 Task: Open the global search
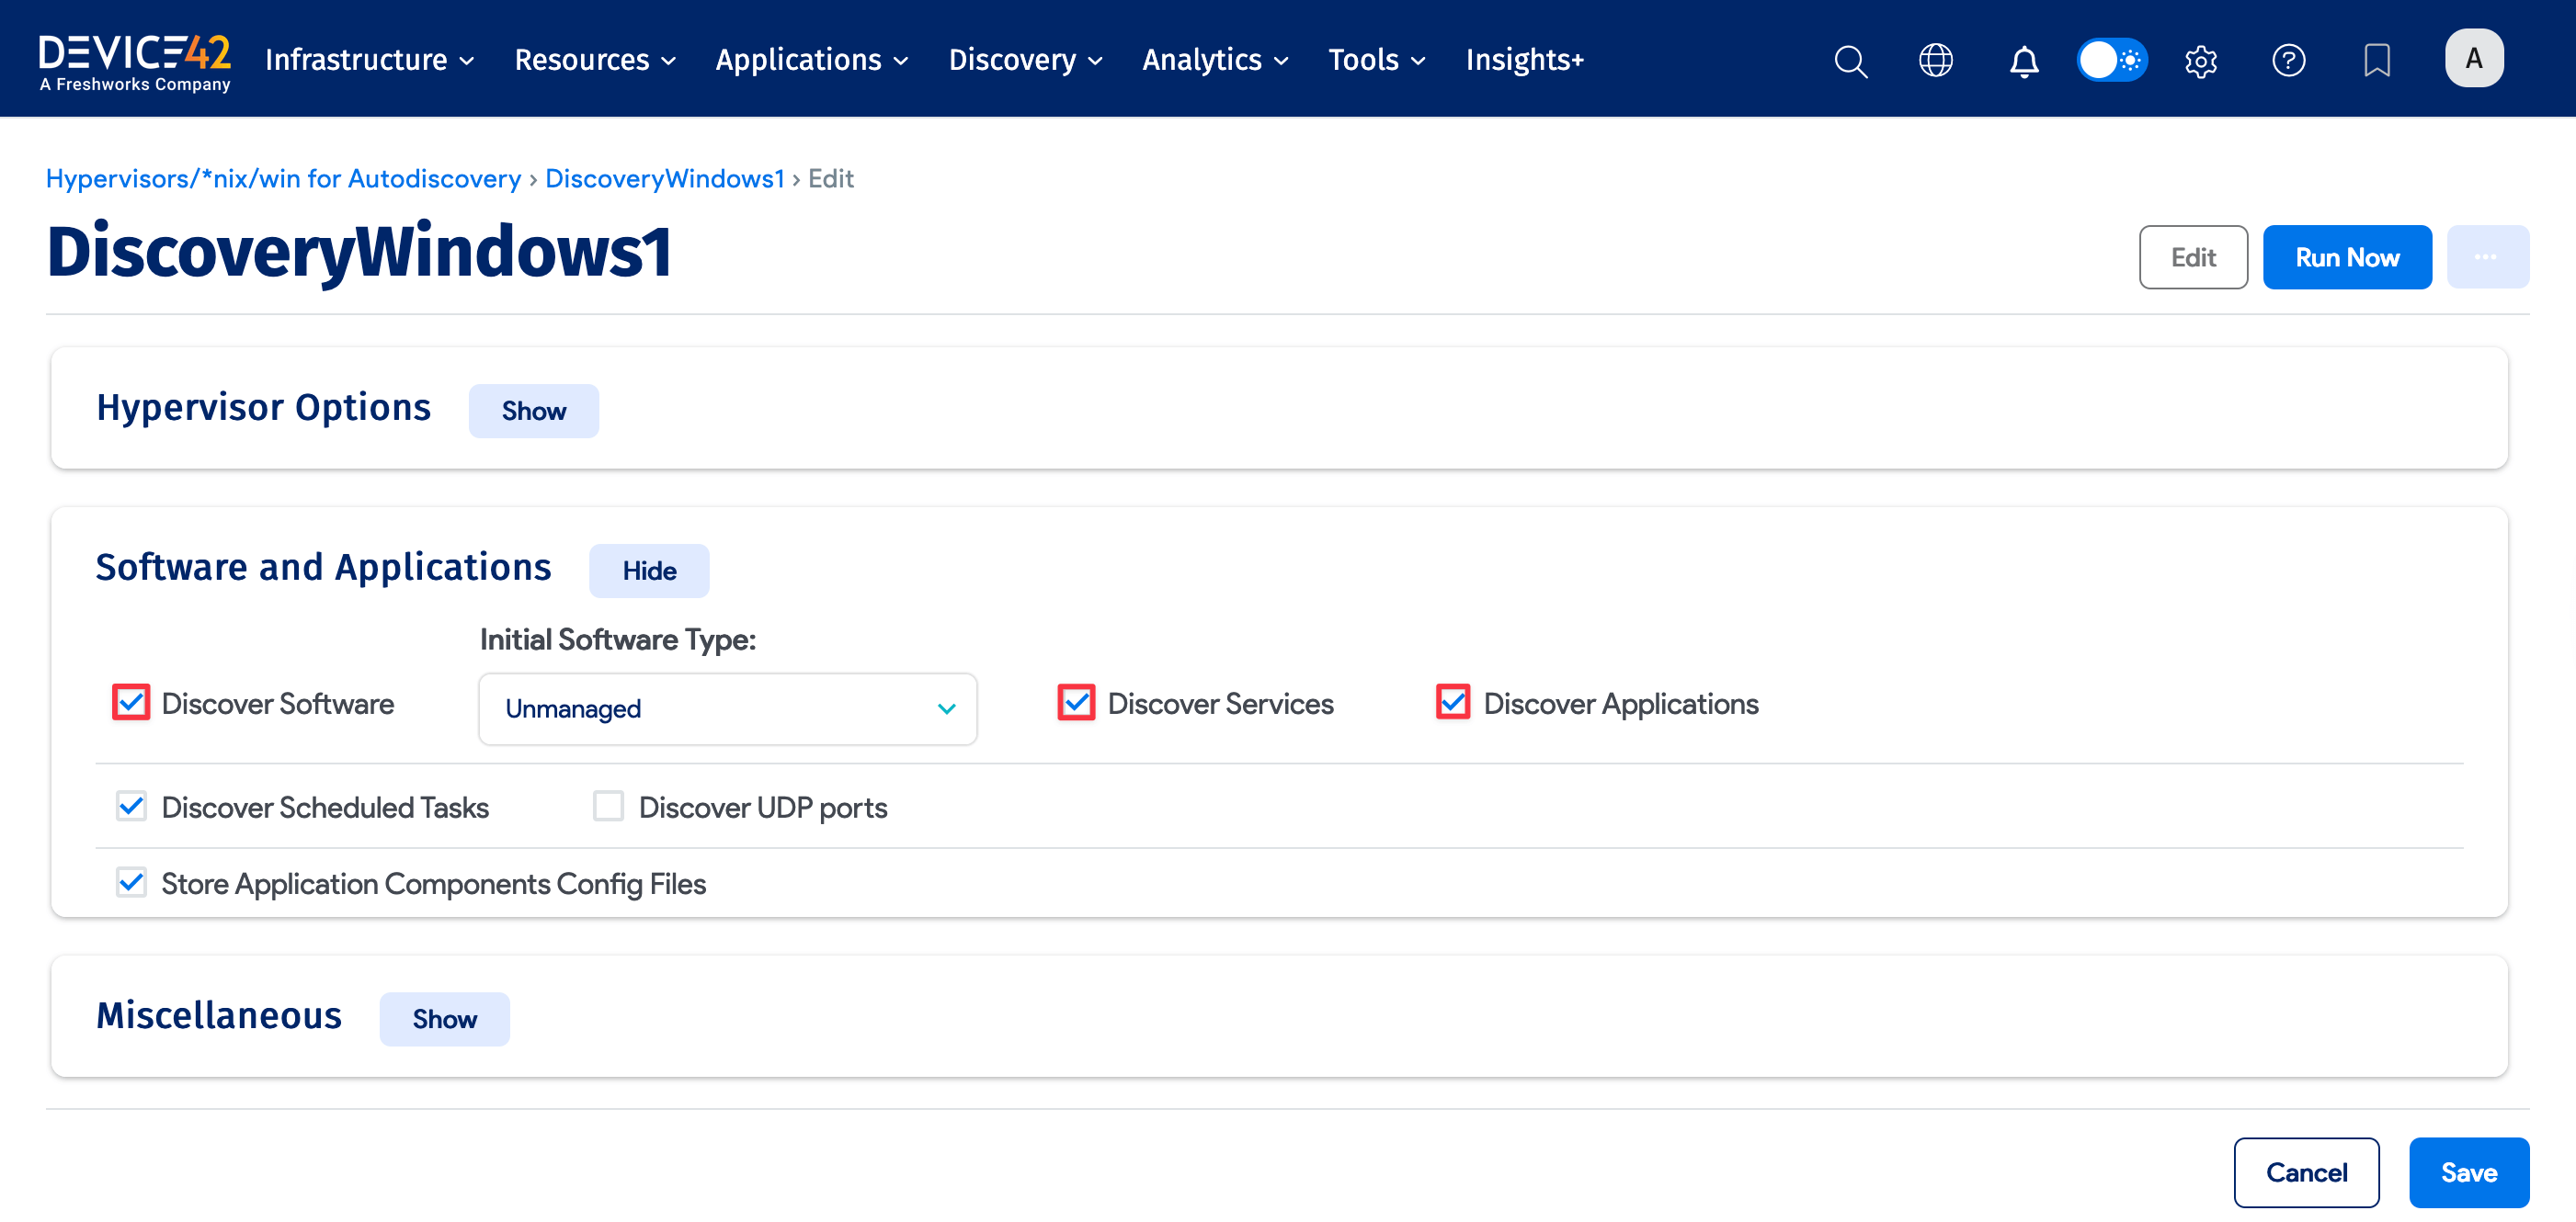tap(1850, 60)
